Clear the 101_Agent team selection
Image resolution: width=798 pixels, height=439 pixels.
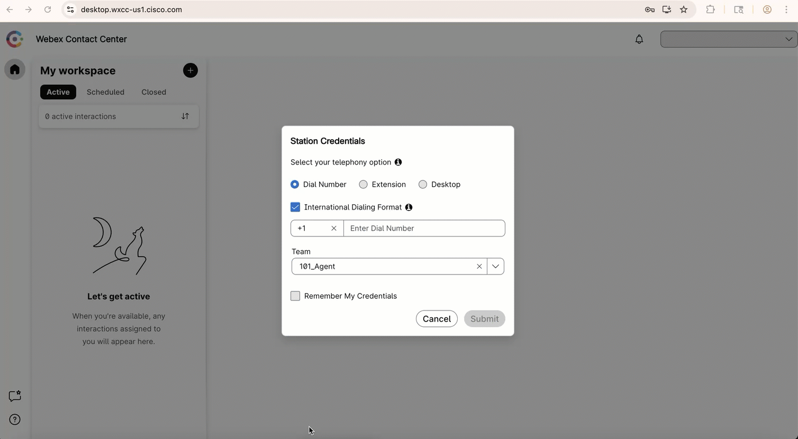pos(479,267)
